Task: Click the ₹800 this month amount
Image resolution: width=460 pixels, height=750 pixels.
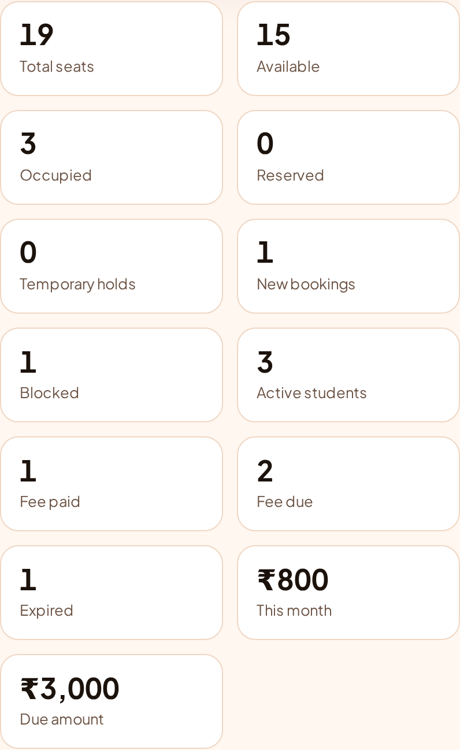Action: pyautogui.click(x=293, y=579)
